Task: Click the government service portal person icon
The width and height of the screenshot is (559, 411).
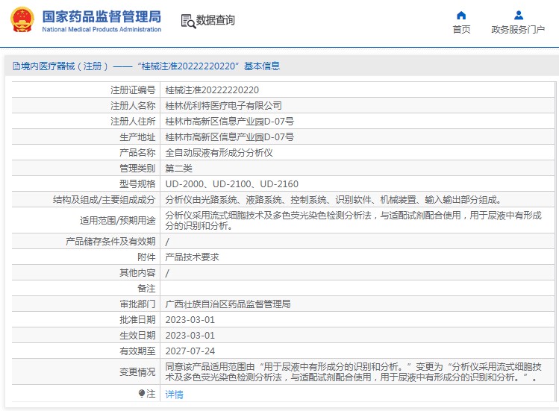Action: (x=519, y=16)
